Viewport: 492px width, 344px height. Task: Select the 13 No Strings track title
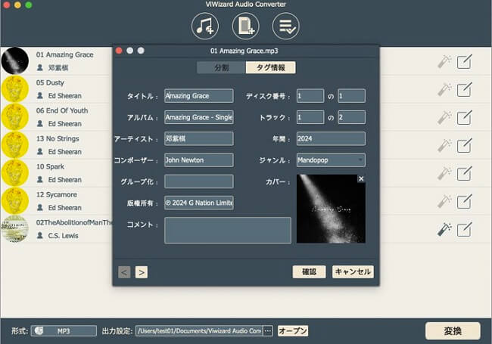click(x=58, y=138)
